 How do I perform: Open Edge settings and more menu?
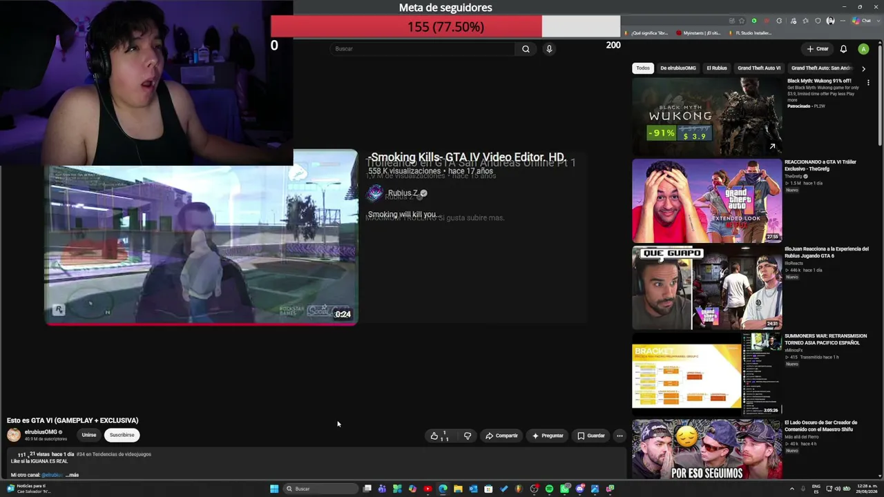(843, 21)
